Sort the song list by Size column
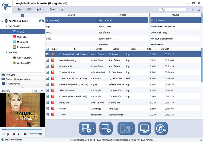The width and height of the screenshot is (203, 142). [149, 49]
